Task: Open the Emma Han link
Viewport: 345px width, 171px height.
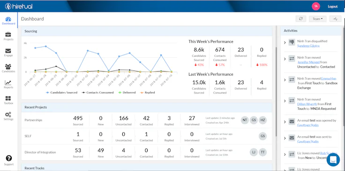Action: (x=329, y=78)
